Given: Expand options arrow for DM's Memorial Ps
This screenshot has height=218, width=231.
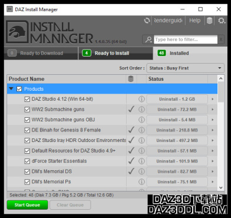Looking at the screenshot, I should point(213,181).
